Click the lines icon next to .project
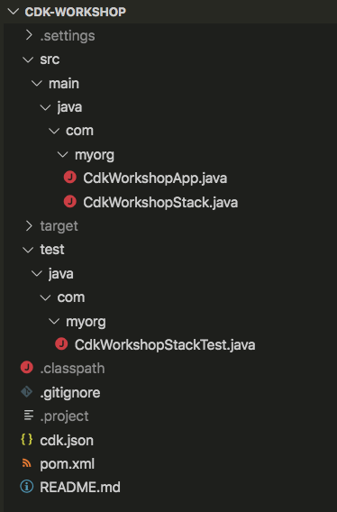The height and width of the screenshot is (512, 337). tap(29, 416)
